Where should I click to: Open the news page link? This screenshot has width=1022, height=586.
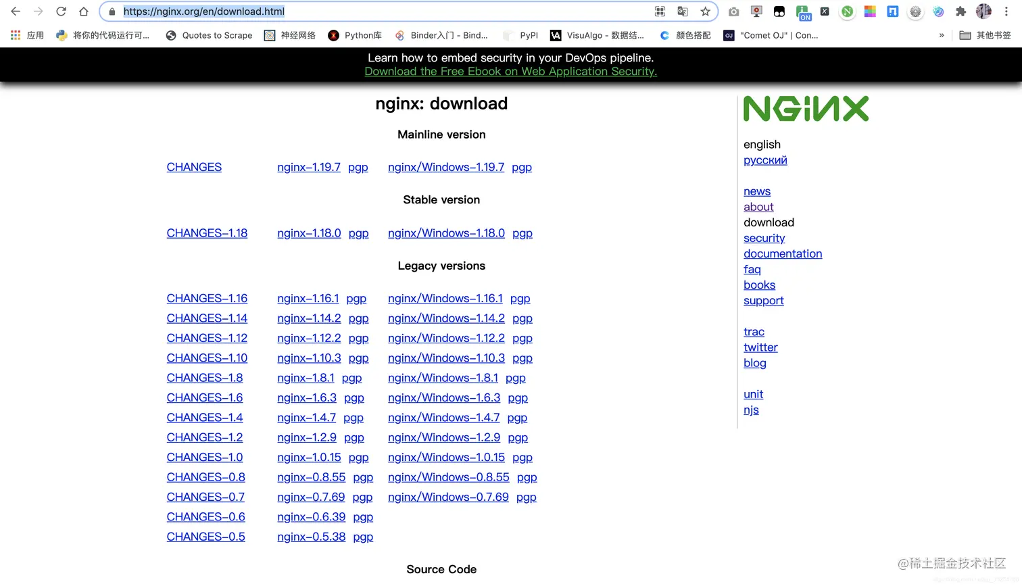tap(757, 191)
